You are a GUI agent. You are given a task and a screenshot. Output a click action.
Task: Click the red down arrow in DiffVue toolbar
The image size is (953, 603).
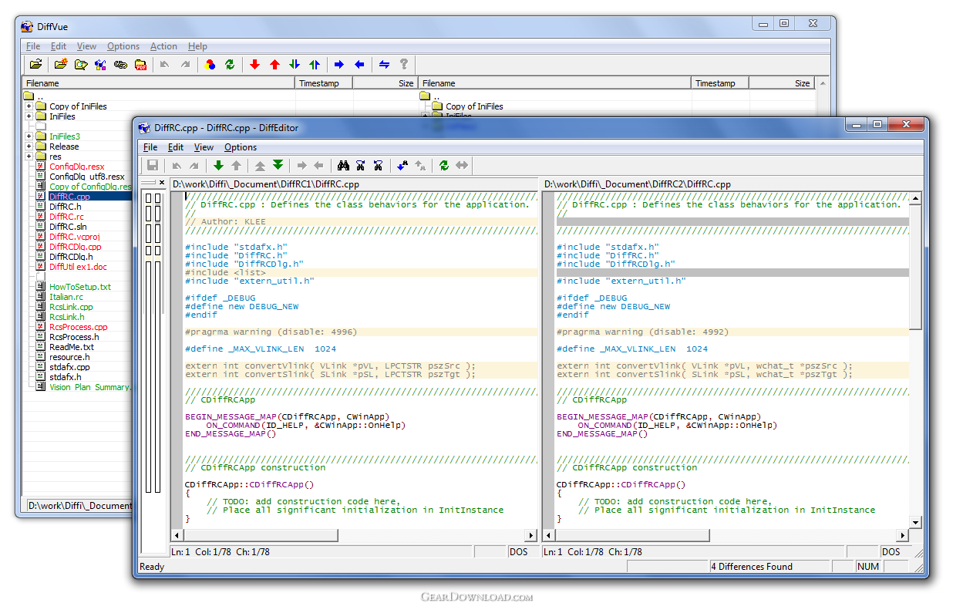[255, 65]
